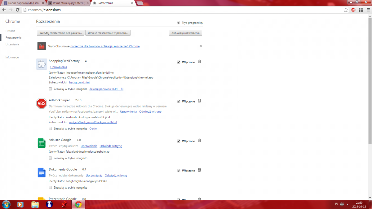Click 'Wczytaj rozszerzenie bez pakietu...' button
The image size is (372, 209).
point(60,33)
